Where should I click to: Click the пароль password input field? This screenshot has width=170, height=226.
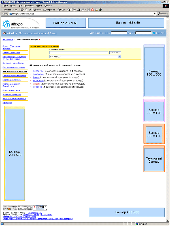(143, 33)
